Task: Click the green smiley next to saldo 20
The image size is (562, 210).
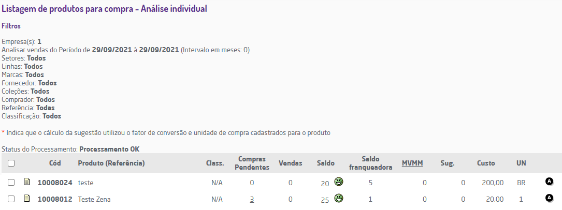Action: (x=339, y=182)
